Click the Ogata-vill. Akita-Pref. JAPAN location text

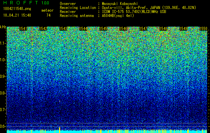coord(149,8)
